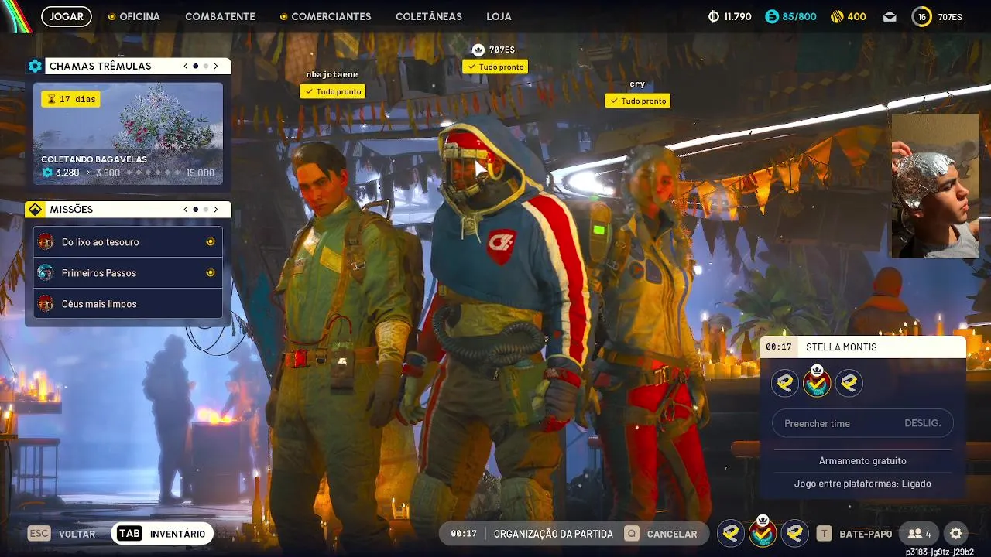Click the OFICINA notification dot
The height and width of the screenshot is (557, 991).
pos(111,16)
